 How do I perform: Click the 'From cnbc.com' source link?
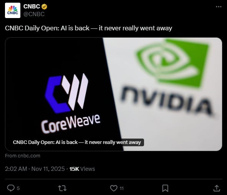[x=23, y=155]
